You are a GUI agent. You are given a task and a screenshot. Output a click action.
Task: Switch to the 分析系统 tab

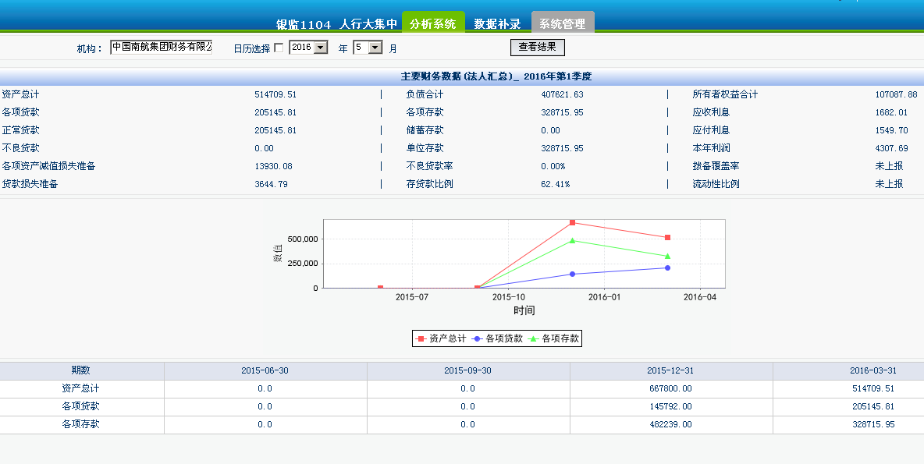[x=433, y=23]
